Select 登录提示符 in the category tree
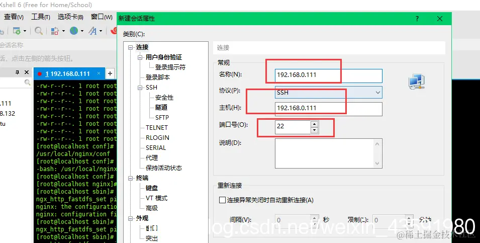This screenshot has height=243, width=480. [x=170, y=67]
